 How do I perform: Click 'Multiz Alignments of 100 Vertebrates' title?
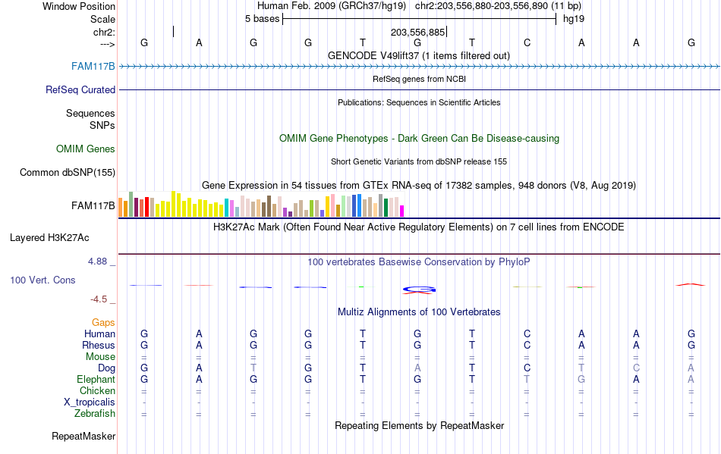click(419, 312)
